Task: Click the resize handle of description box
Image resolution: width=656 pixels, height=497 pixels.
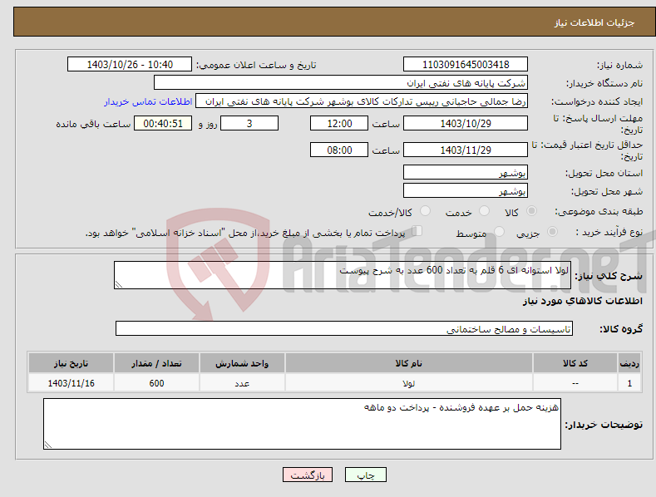Action: click(119, 284)
